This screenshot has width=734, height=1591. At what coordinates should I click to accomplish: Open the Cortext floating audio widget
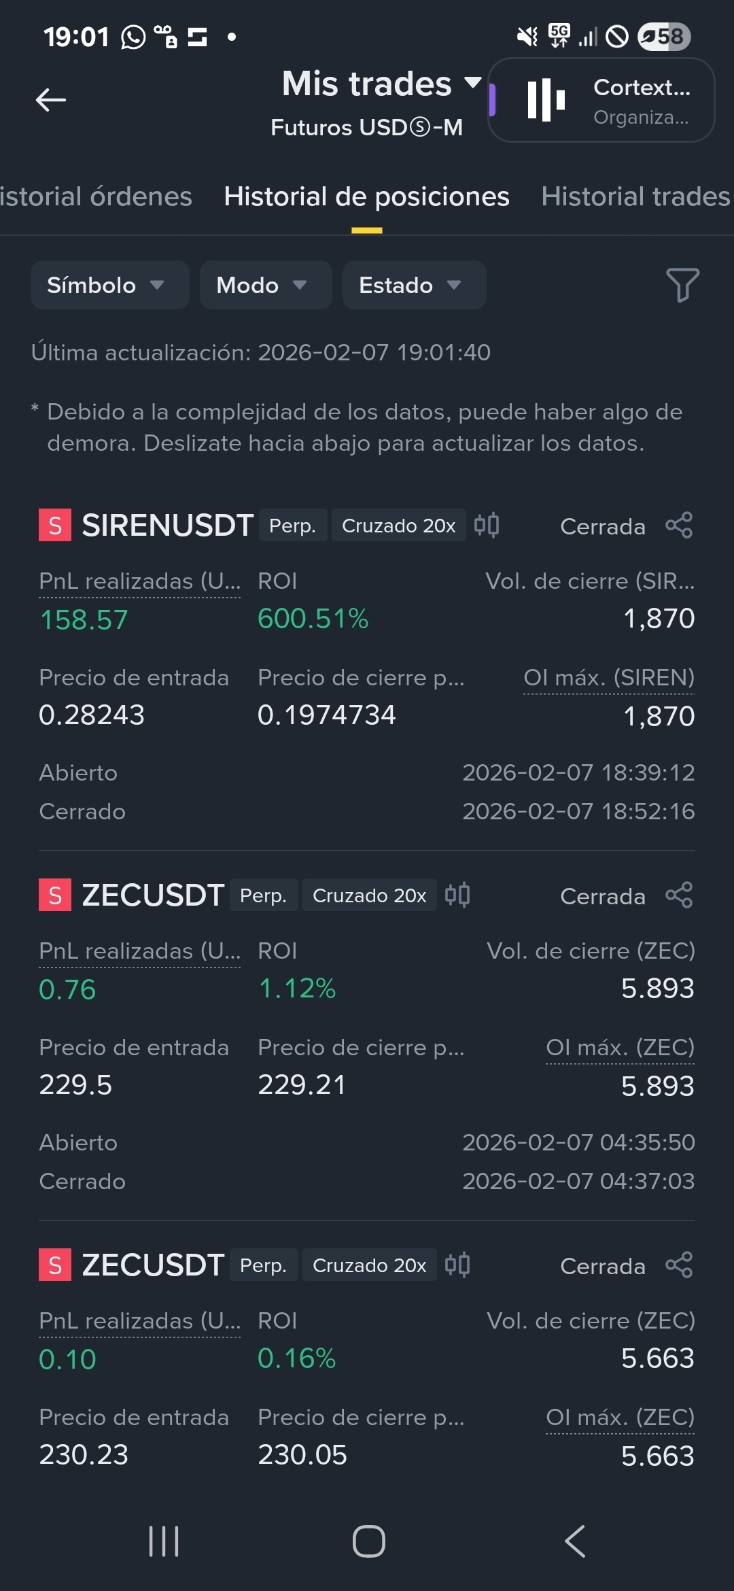point(601,100)
